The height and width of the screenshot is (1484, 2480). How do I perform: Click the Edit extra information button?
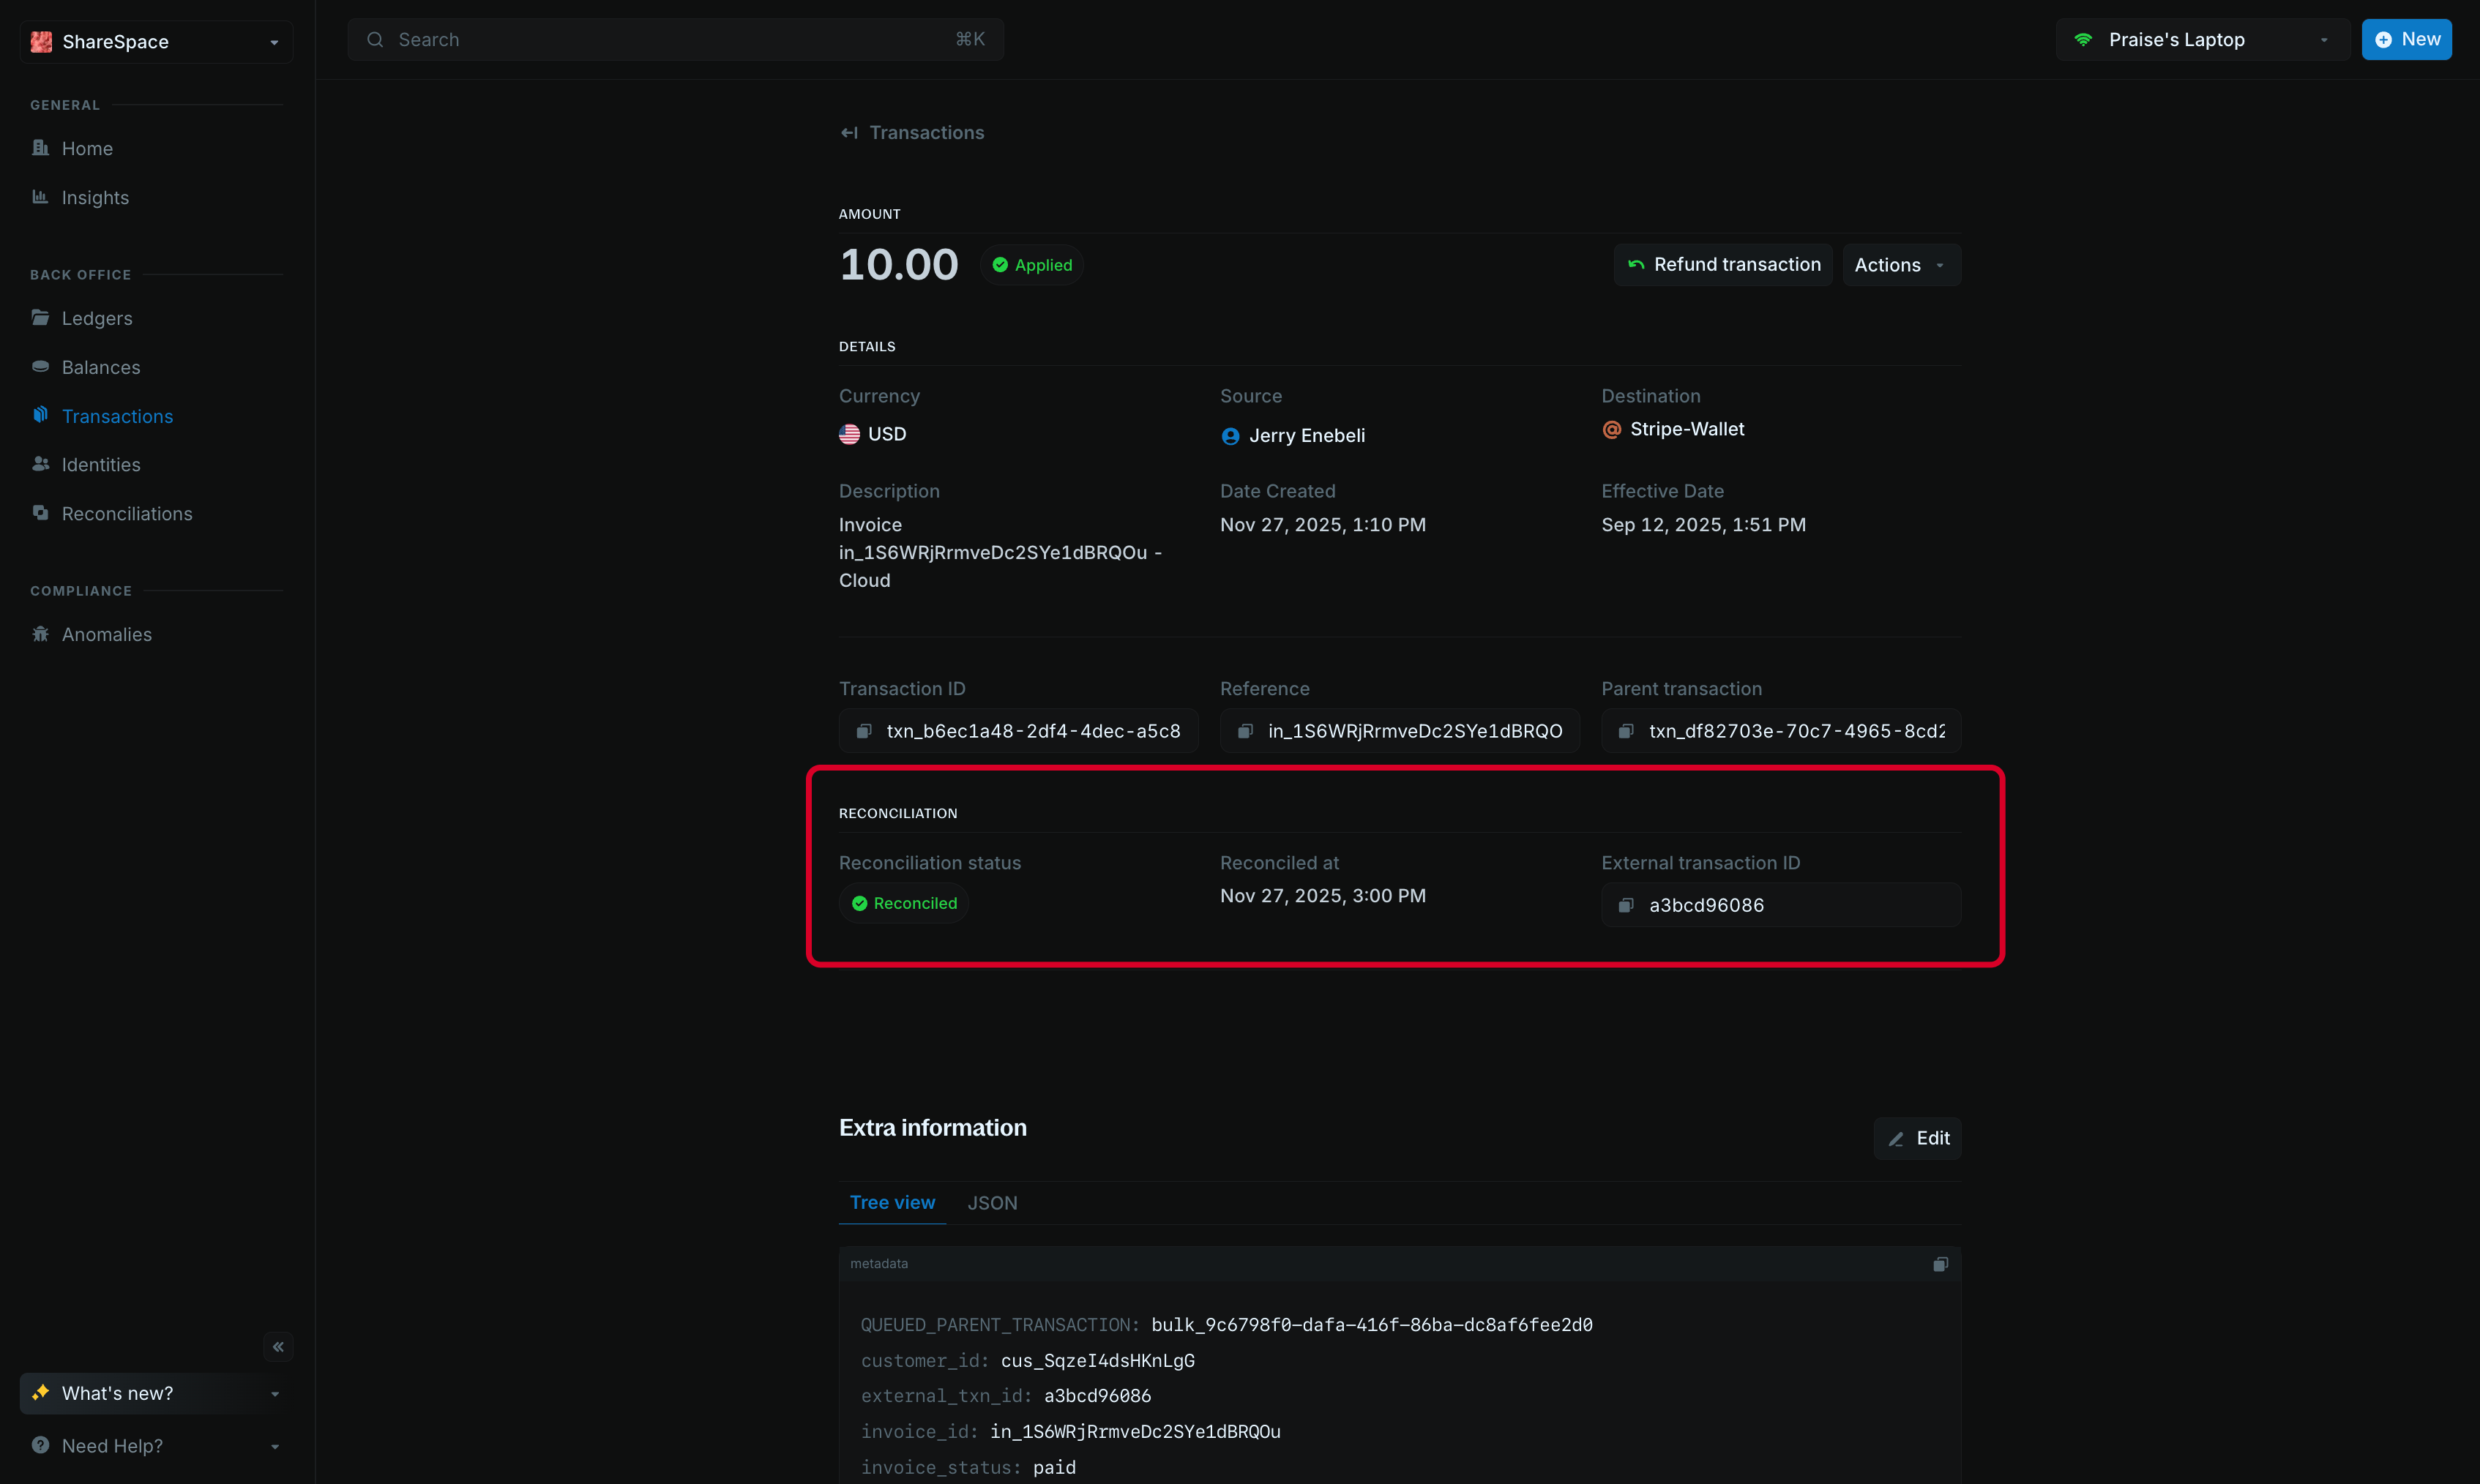pos(1917,1138)
